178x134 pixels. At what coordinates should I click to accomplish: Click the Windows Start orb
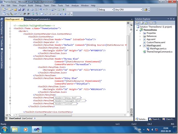[5, 130]
